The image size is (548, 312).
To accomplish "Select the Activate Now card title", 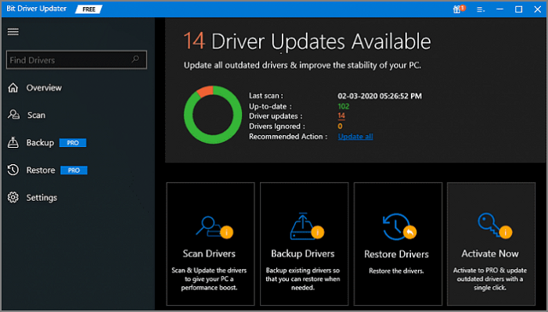I will click(x=490, y=253).
